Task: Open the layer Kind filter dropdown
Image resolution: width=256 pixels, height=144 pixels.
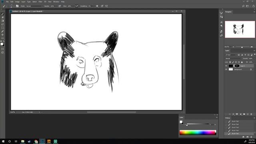Action: [x=231, y=55]
